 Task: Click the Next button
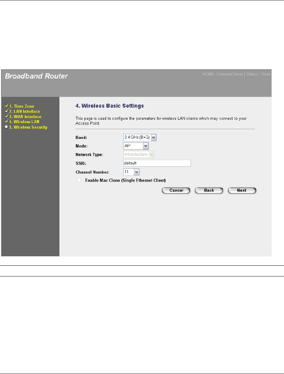242,190
